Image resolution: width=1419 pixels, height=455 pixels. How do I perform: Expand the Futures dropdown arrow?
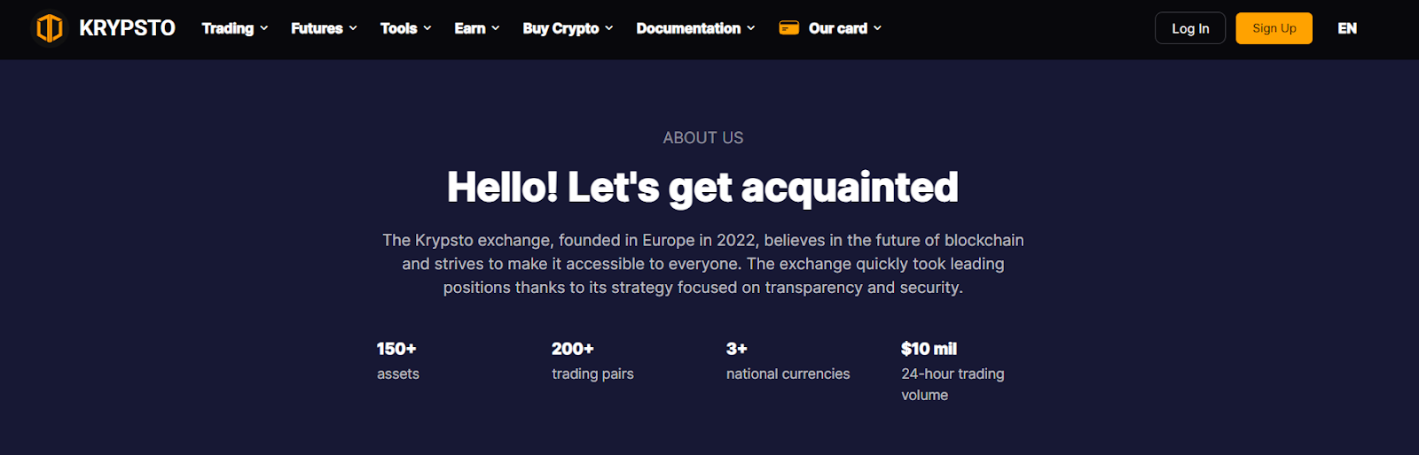(353, 28)
